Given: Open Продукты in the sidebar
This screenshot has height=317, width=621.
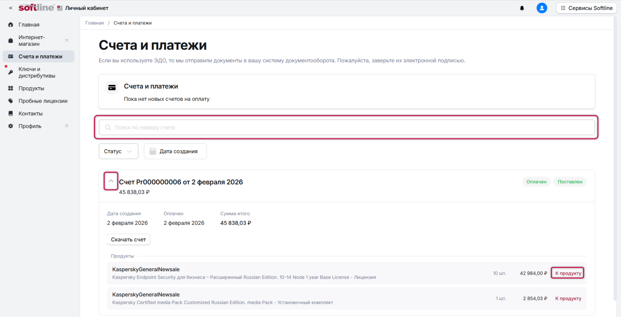Looking at the screenshot, I should tap(31, 88).
